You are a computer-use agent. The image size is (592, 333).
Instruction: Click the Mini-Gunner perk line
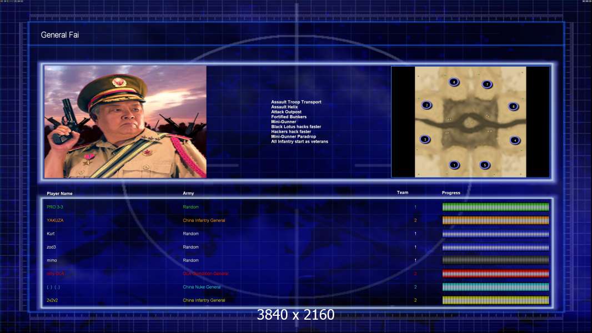click(x=284, y=122)
